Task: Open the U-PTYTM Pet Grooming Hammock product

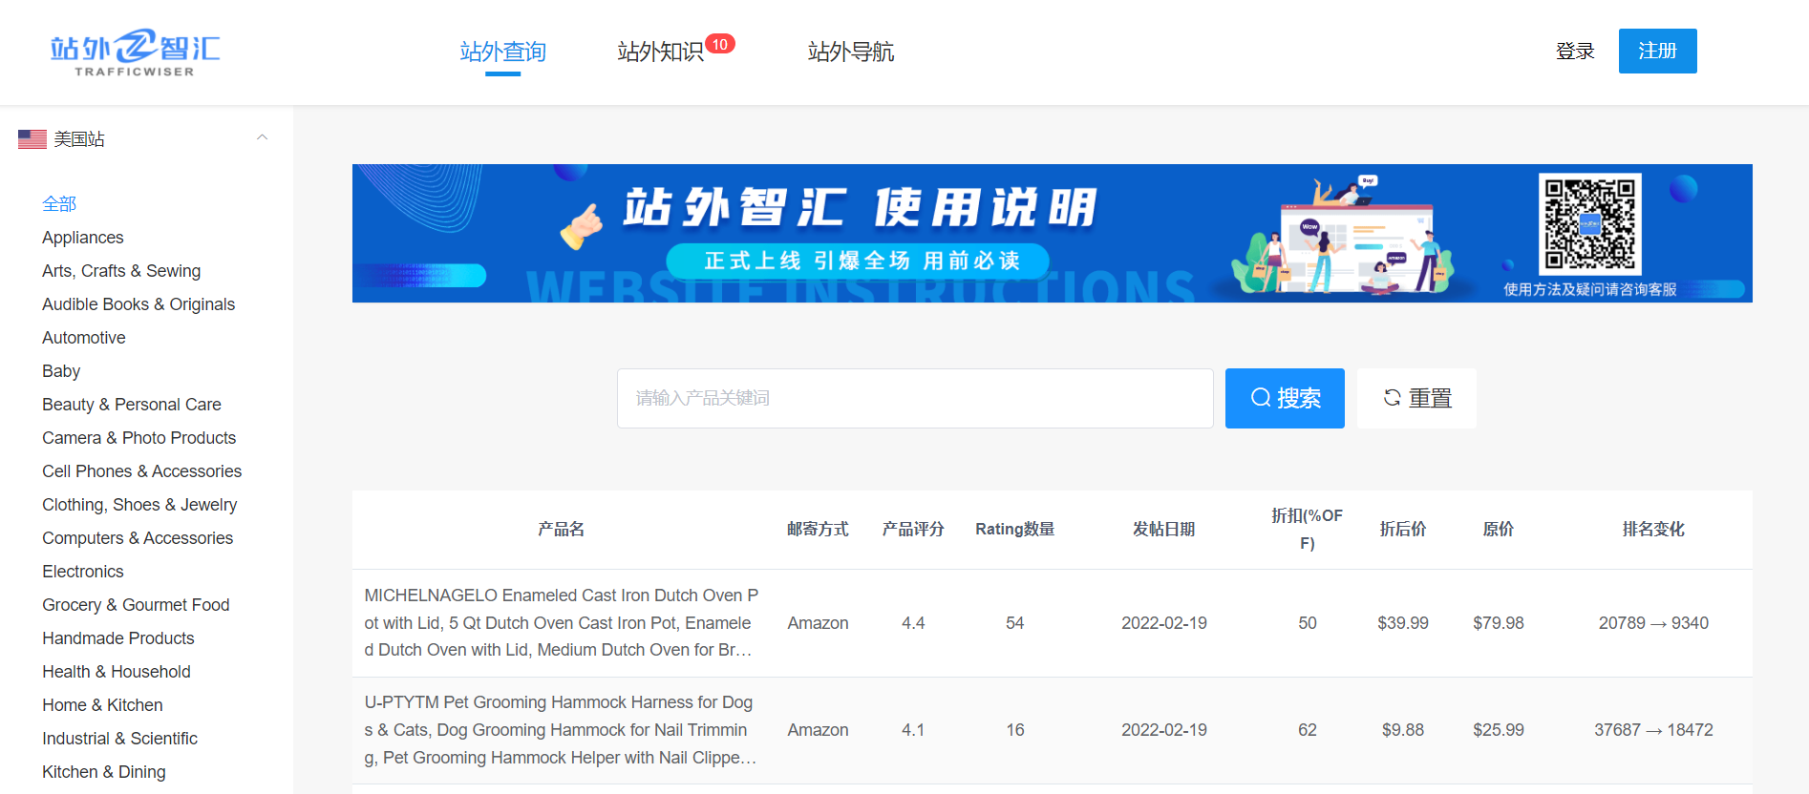Action: click(561, 730)
